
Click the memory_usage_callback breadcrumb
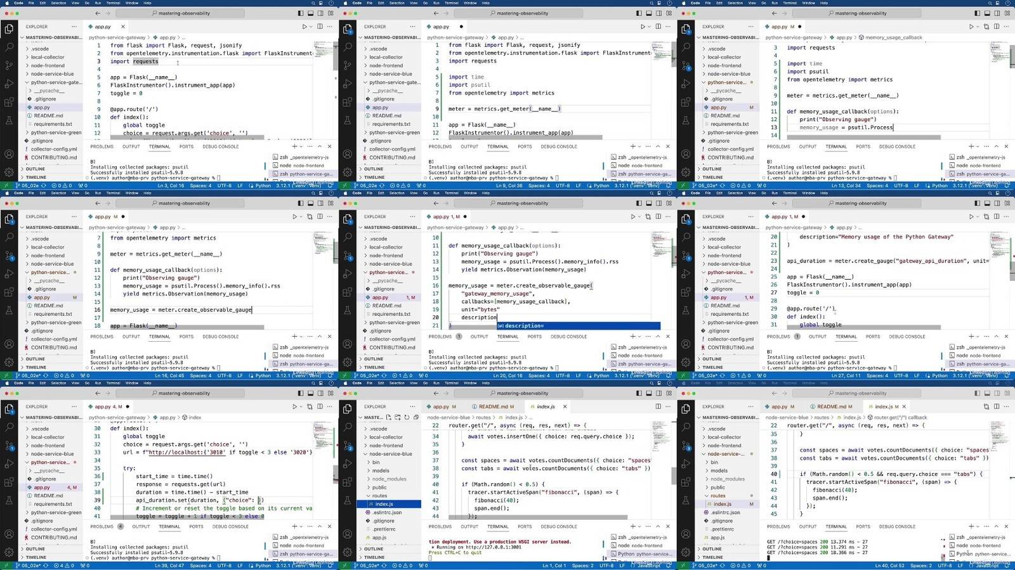point(893,37)
